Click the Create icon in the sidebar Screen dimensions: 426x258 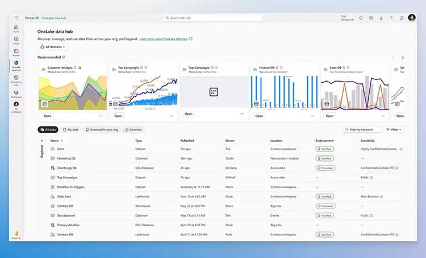pyautogui.click(x=16, y=40)
